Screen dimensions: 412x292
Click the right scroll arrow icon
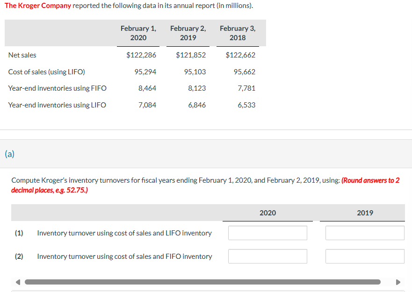tap(398, 282)
